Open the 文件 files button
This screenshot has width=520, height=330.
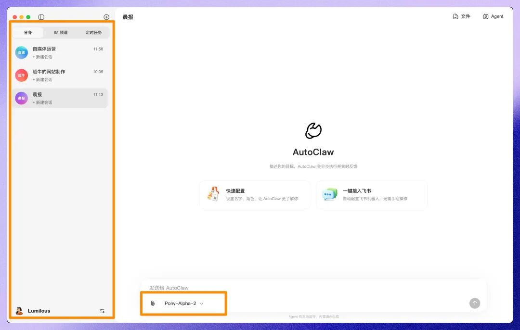(461, 16)
